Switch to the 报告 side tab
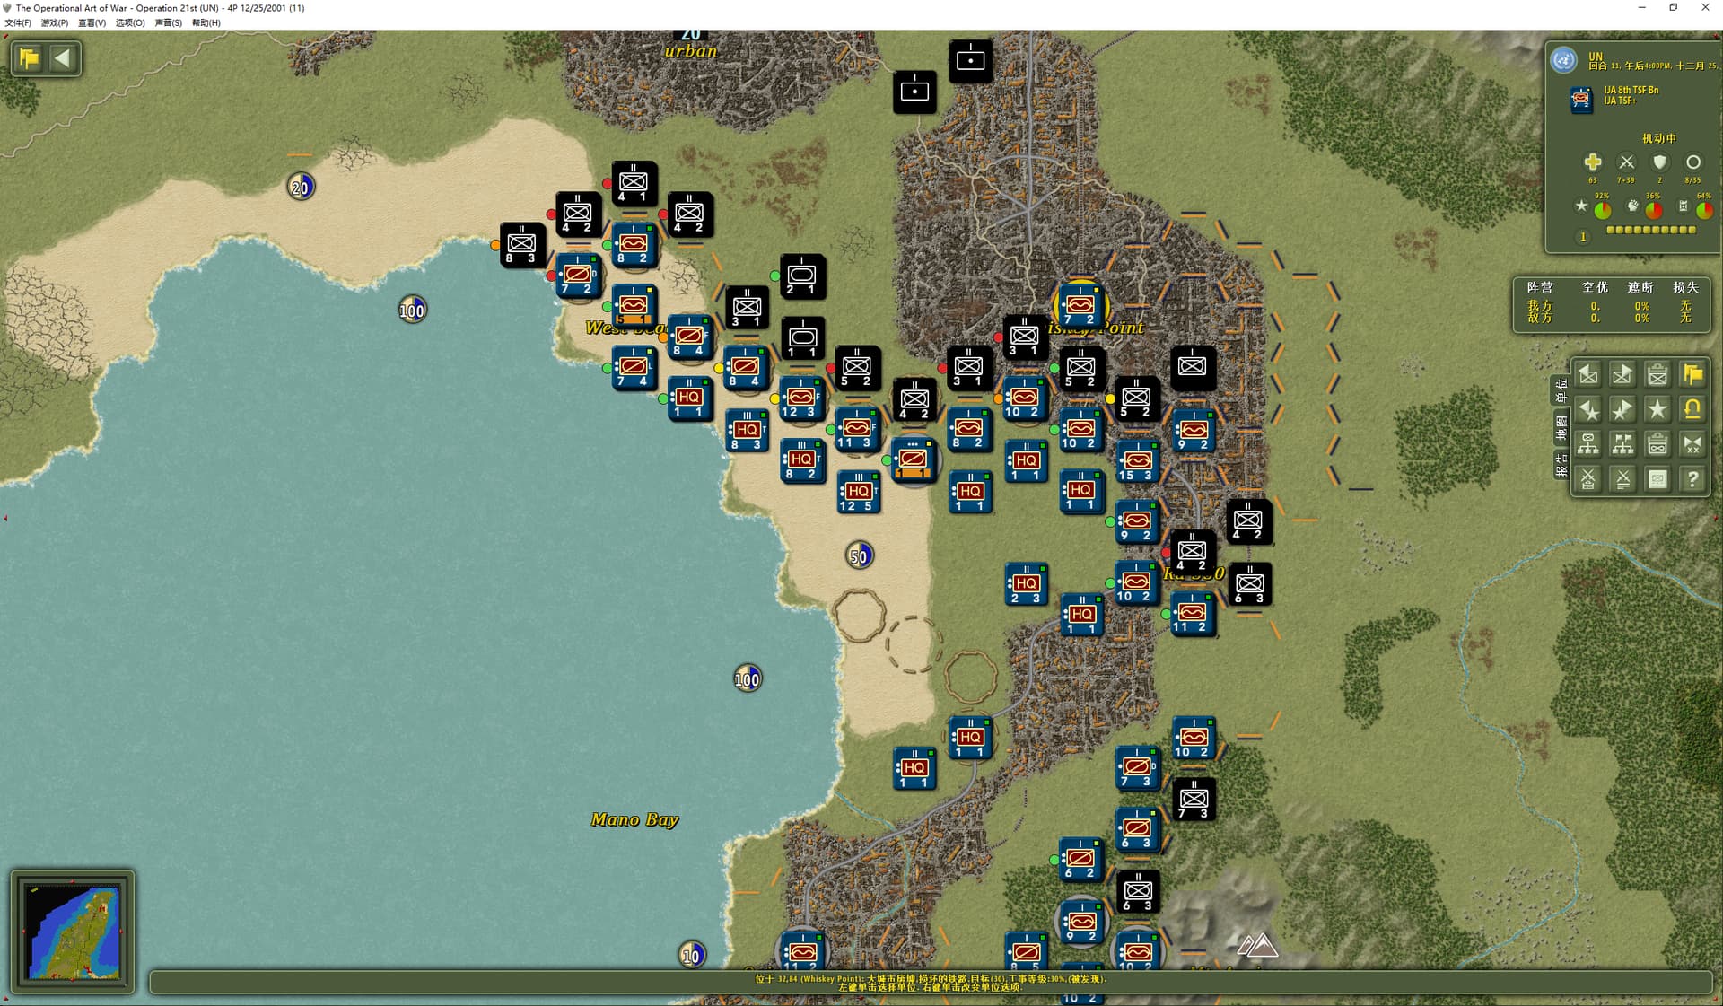 click(x=1561, y=464)
